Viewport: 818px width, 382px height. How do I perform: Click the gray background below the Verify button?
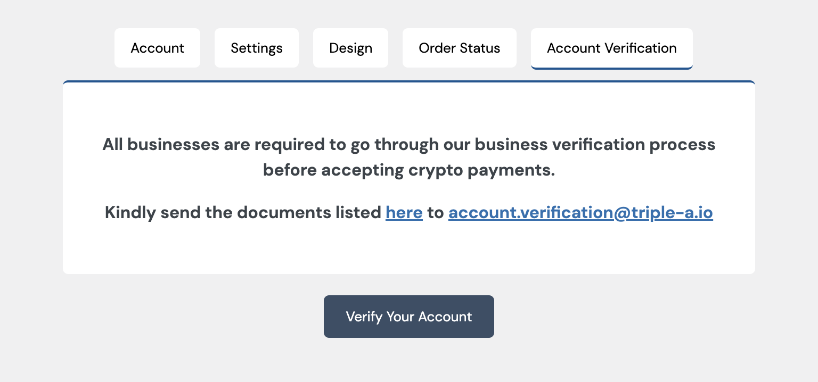click(409, 362)
